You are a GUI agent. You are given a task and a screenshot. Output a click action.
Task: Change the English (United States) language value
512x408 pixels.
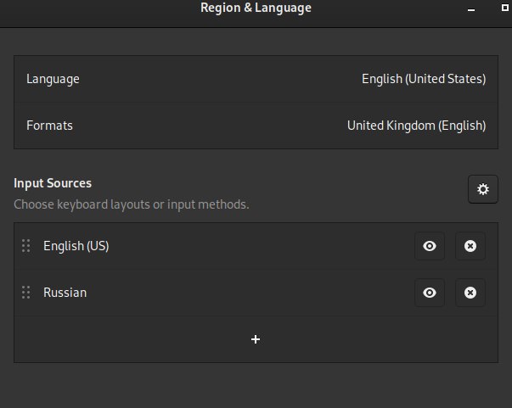coord(424,79)
